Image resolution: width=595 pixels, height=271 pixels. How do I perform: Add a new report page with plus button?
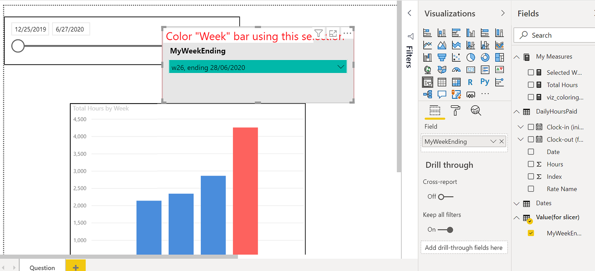pos(75,266)
